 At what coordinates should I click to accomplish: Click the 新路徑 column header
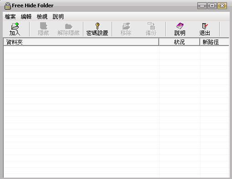pos(214,42)
